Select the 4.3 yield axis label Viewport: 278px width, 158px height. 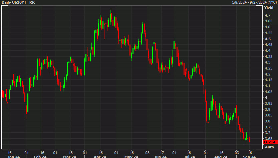tap(268, 63)
